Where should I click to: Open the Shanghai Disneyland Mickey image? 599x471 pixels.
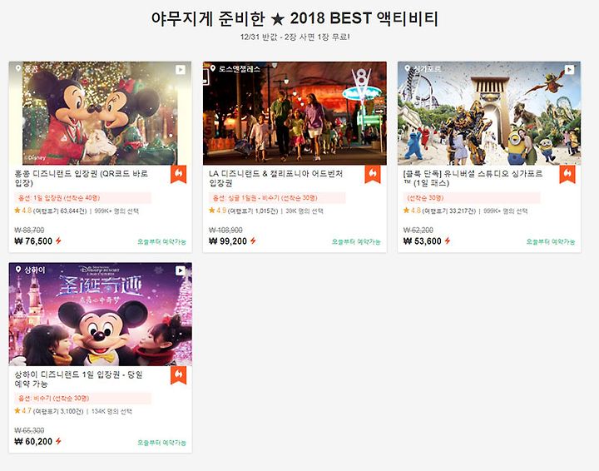click(100, 314)
